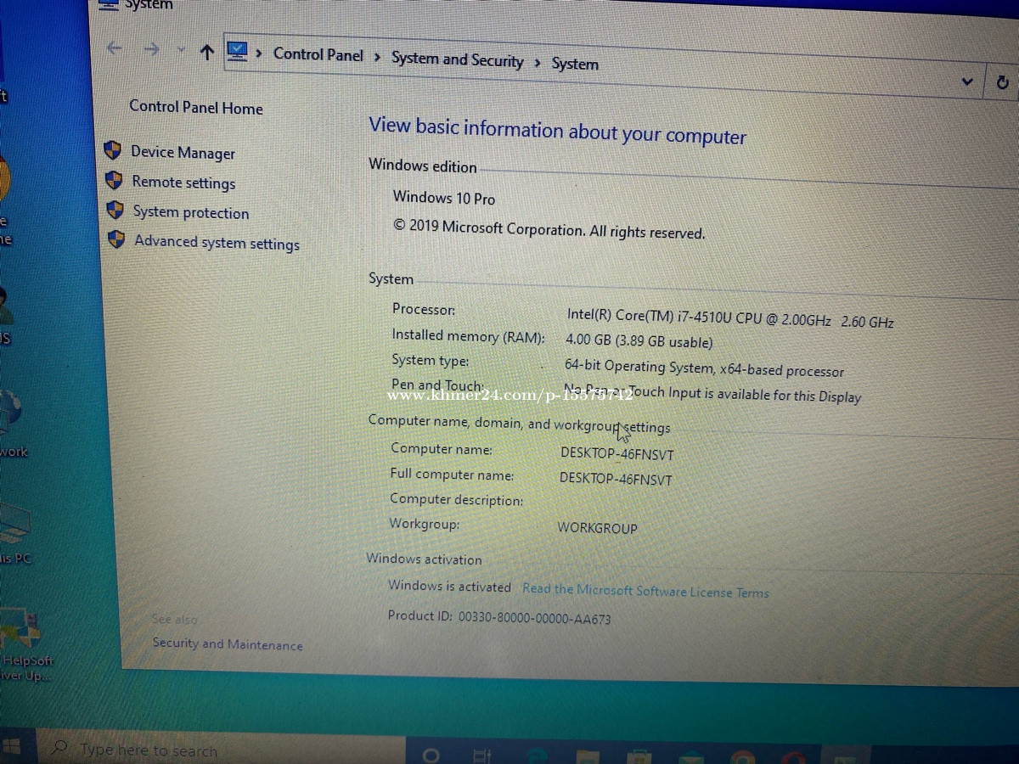Select Control Panel in the address breadcrumb
Viewport: 1019px width, 764px height.
click(318, 54)
